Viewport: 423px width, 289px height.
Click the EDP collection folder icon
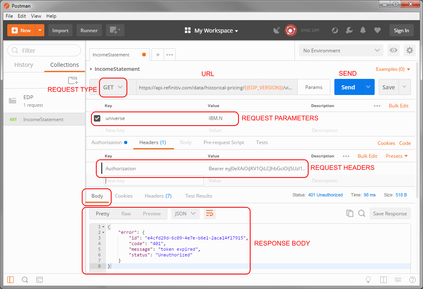(12, 101)
